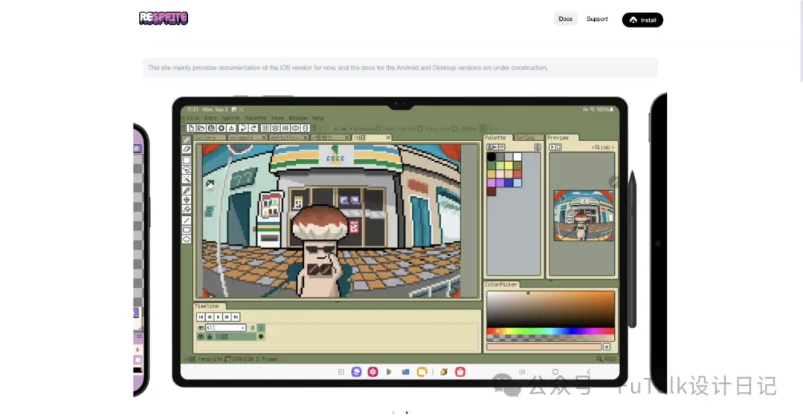The image size is (803, 418).
Task: Click the Redo arrow in the toolbar
Action: (x=253, y=128)
